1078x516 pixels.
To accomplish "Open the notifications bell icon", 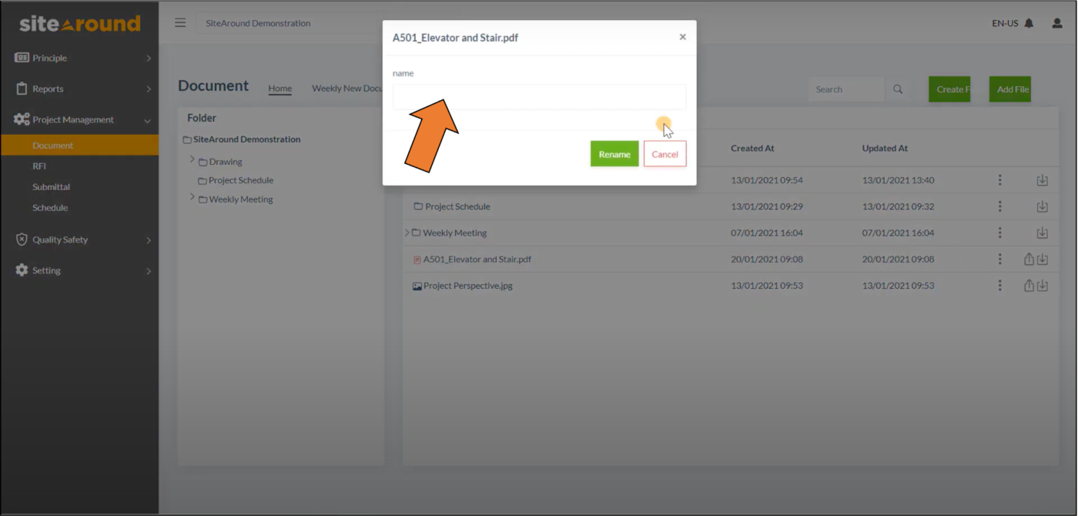I will click(1029, 23).
